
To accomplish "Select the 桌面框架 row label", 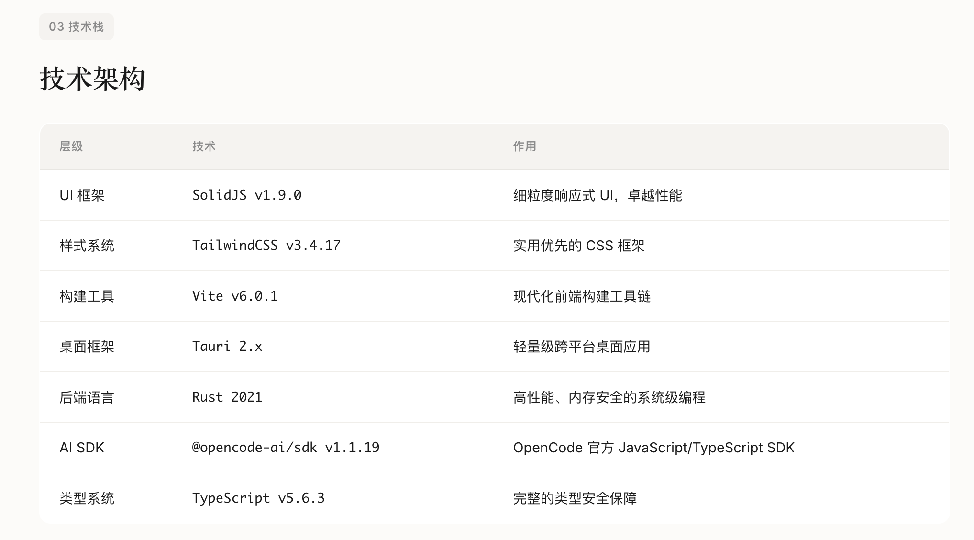I will click(x=87, y=347).
